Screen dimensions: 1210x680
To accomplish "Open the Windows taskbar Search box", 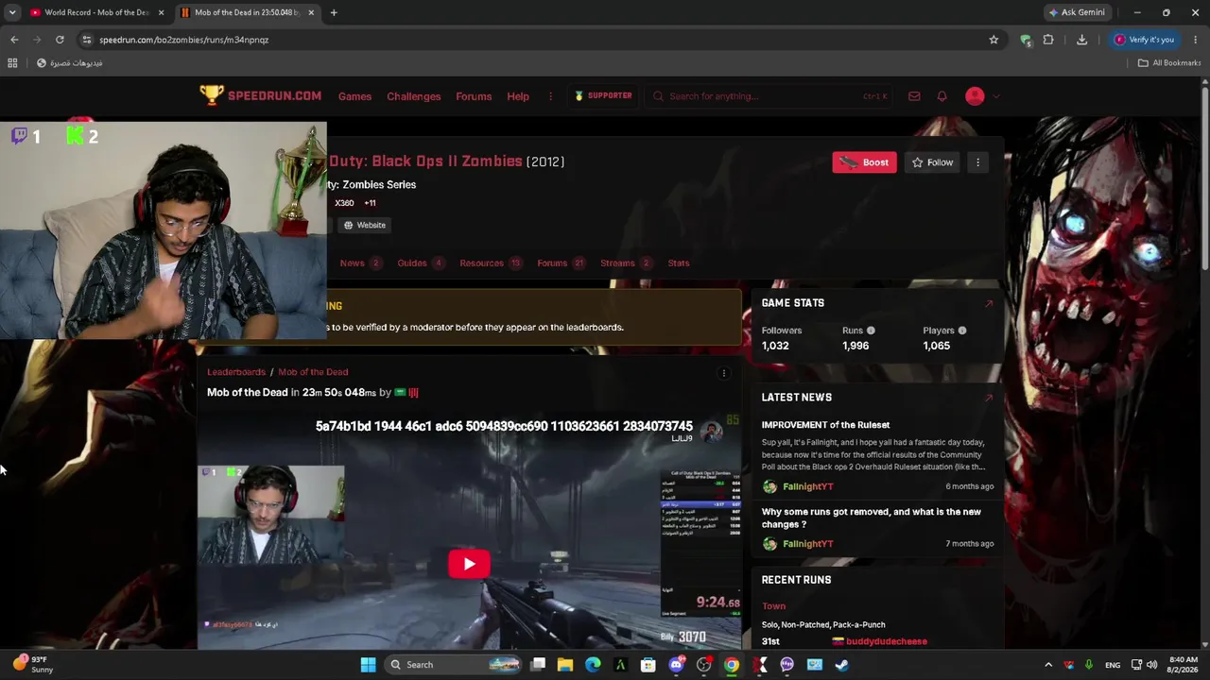I will click(454, 665).
